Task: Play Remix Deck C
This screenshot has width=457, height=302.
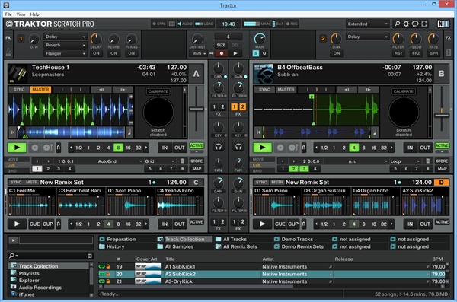Action: pyautogui.click(x=18, y=224)
